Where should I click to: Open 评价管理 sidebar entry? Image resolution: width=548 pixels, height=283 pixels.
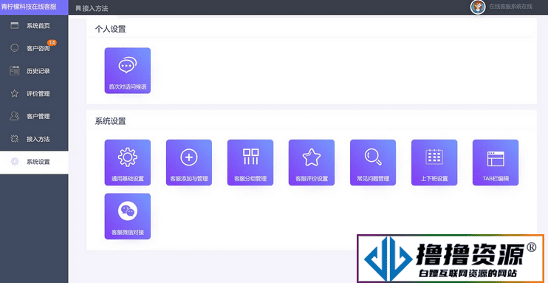[x=34, y=94]
